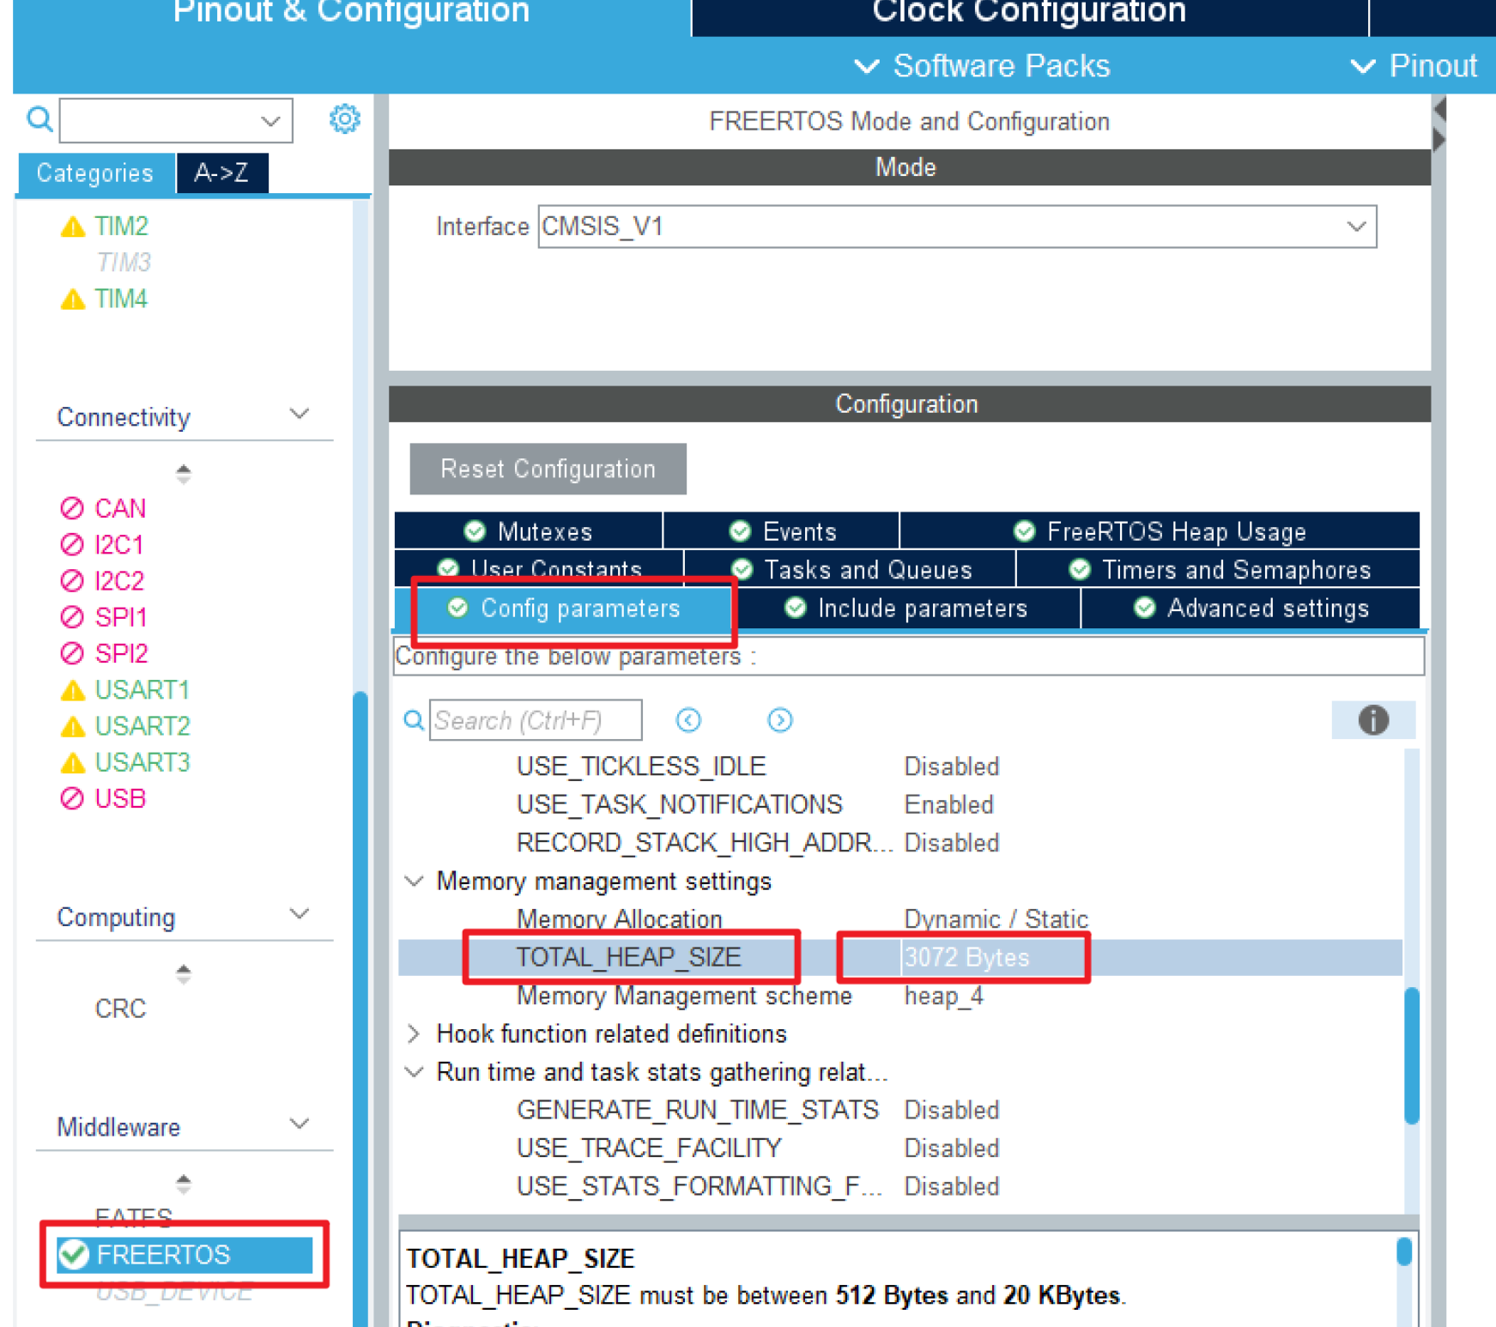This screenshot has width=1496, height=1327.
Task: Select USE_TASK_NOTIFICATIONS Enabled value
Action: [948, 804]
